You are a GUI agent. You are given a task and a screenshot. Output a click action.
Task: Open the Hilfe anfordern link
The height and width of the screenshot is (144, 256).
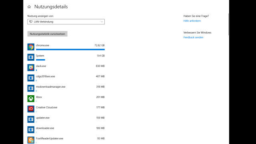[192, 21]
